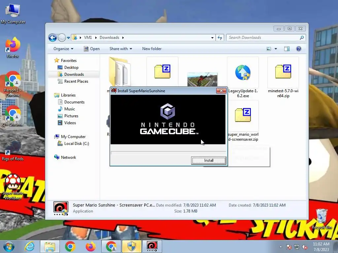
Task: Click the Explorer Back navigation arrow
Action: click(52, 38)
